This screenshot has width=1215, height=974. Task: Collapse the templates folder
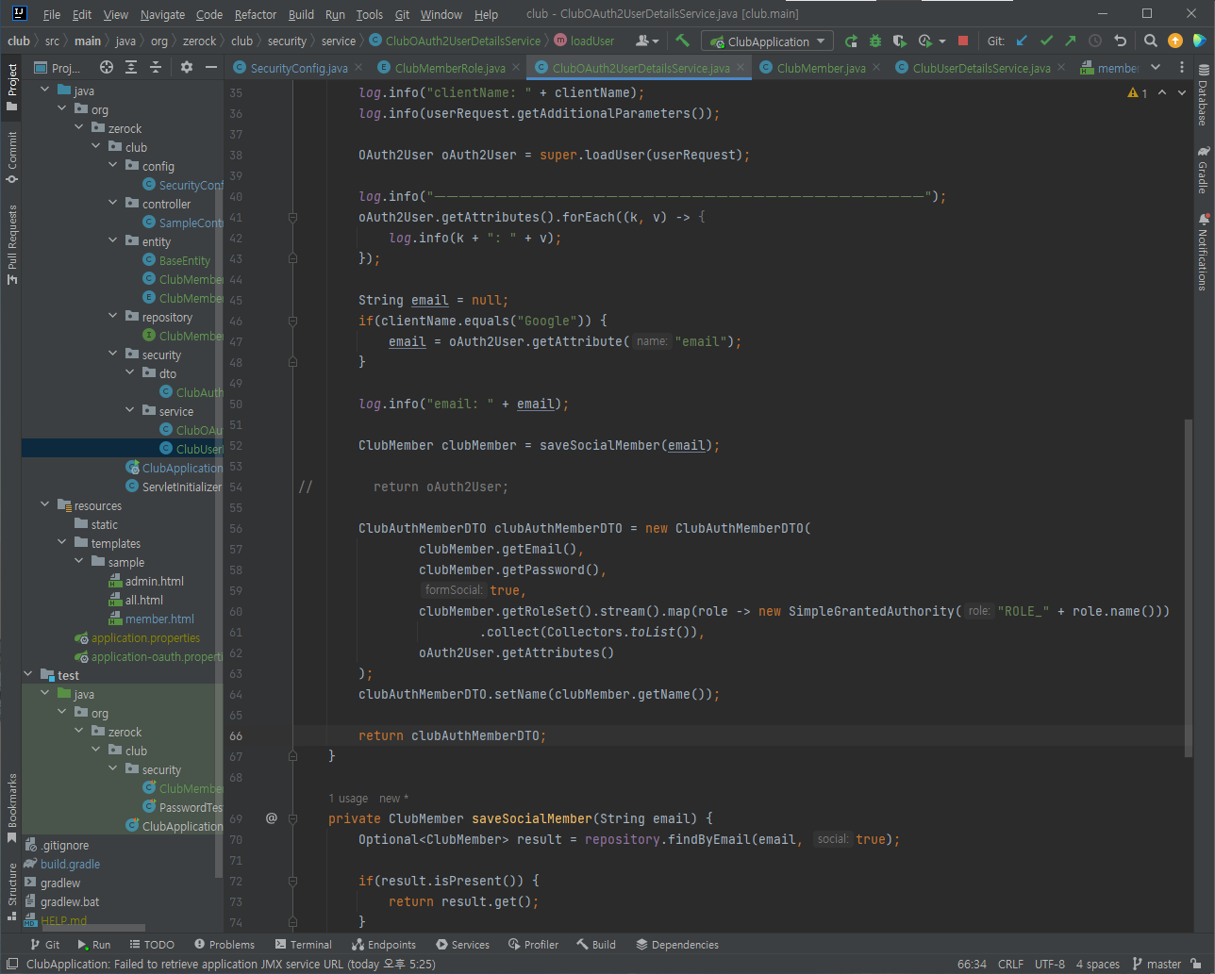(62, 542)
